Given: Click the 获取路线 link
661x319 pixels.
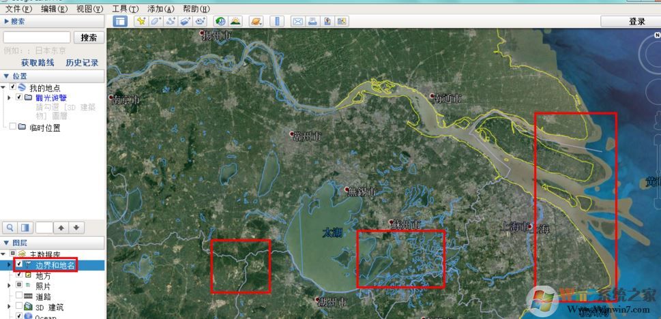Looking at the screenshot, I should coord(38,63).
